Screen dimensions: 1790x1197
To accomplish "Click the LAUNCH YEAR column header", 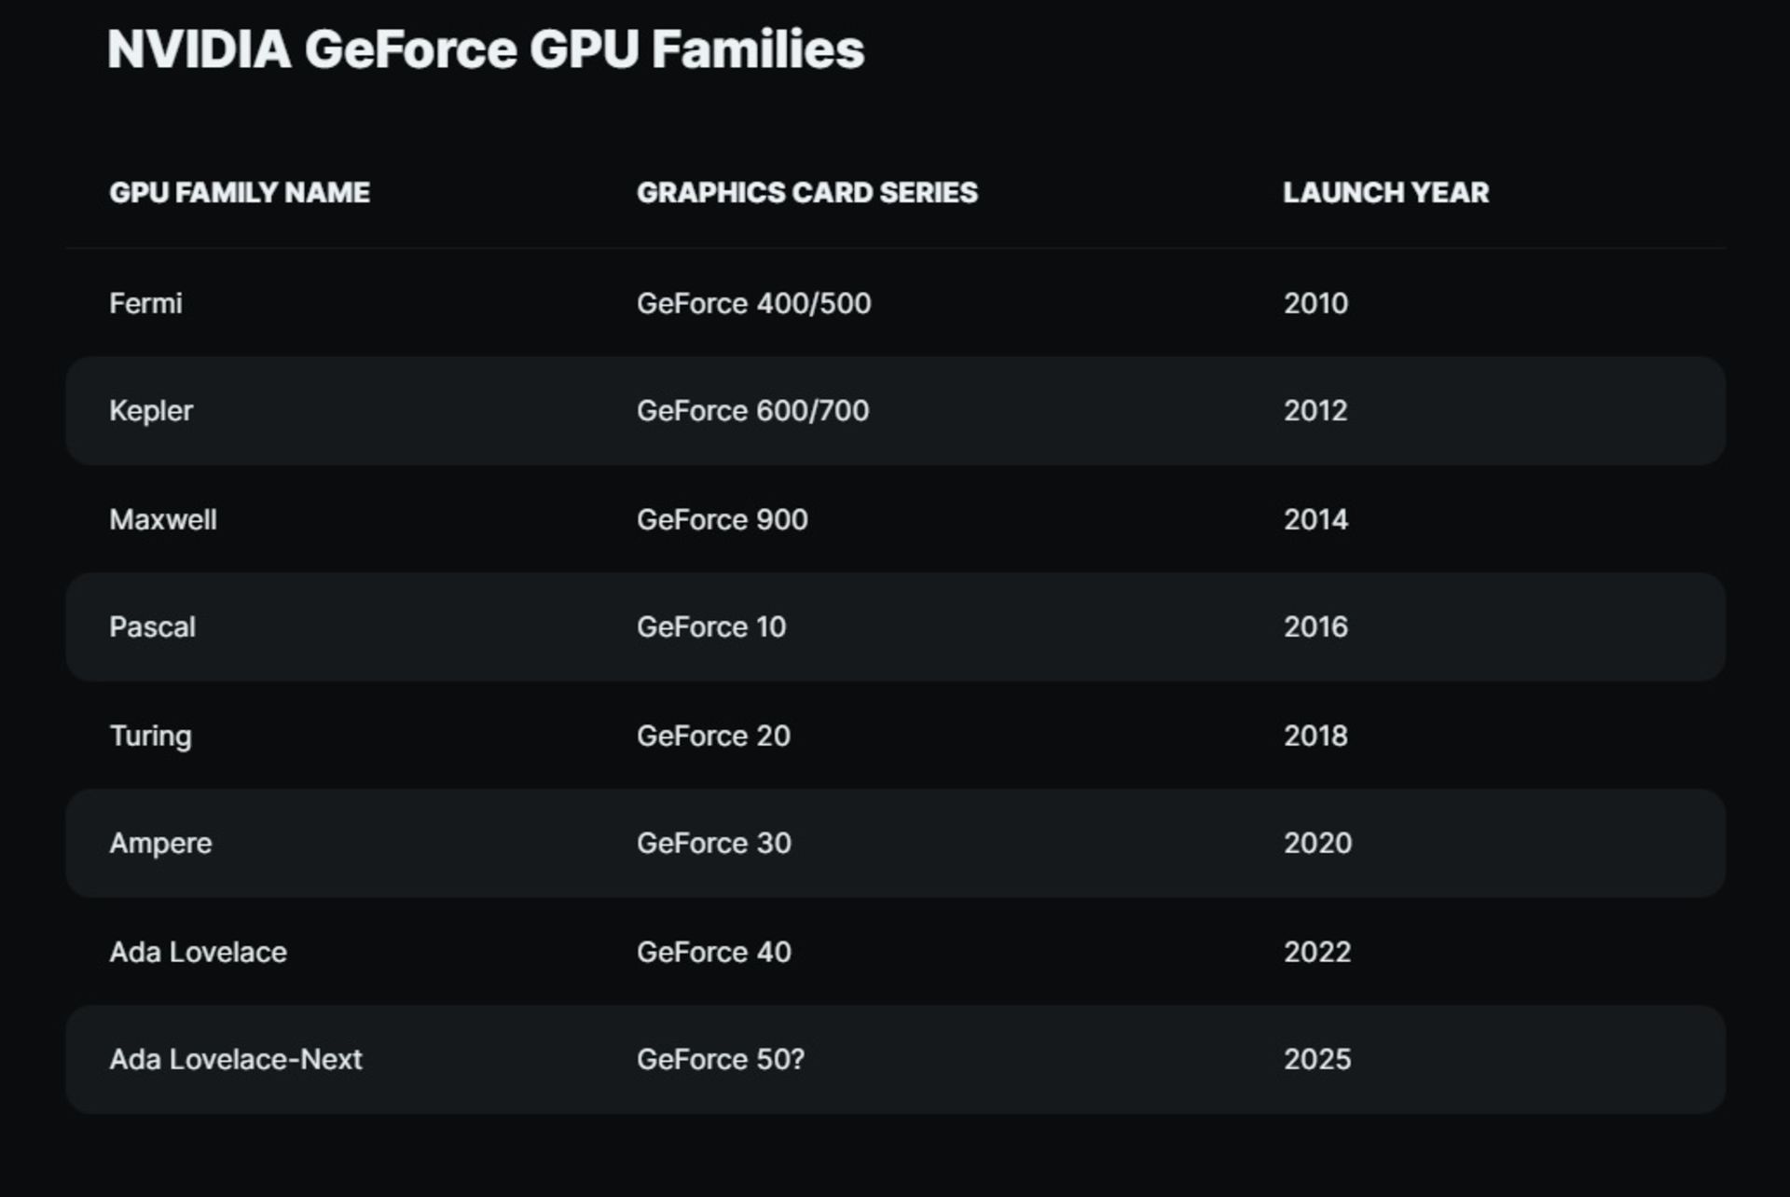I will tap(1386, 192).
